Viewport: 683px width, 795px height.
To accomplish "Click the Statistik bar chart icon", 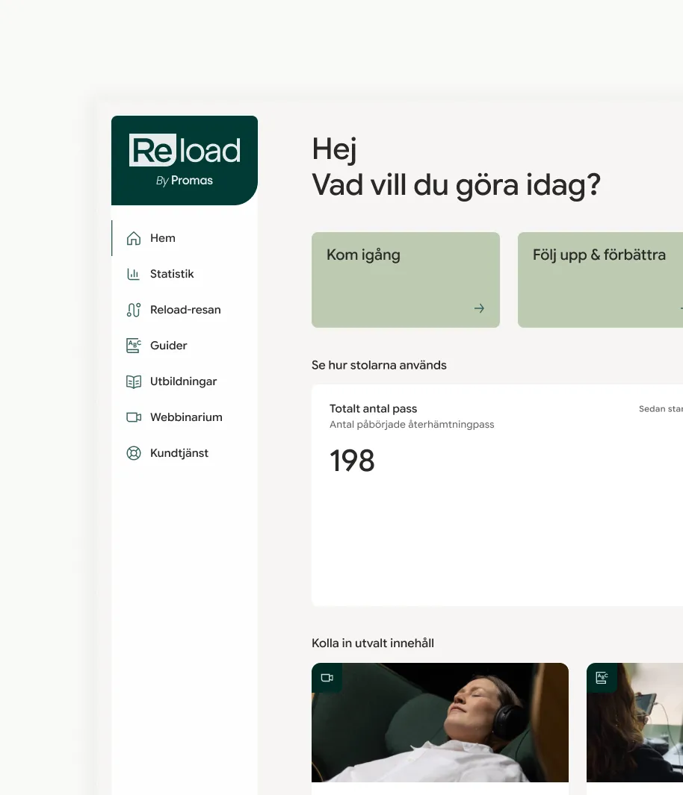I will pyautogui.click(x=134, y=274).
